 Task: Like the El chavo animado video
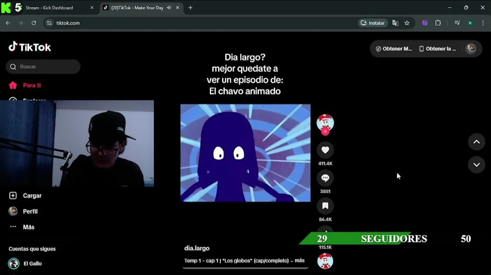point(325,150)
